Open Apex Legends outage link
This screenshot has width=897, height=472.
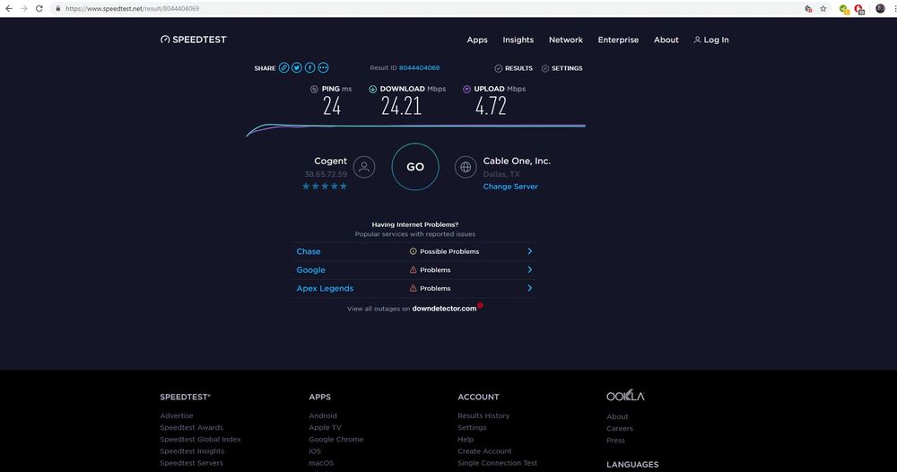point(325,288)
